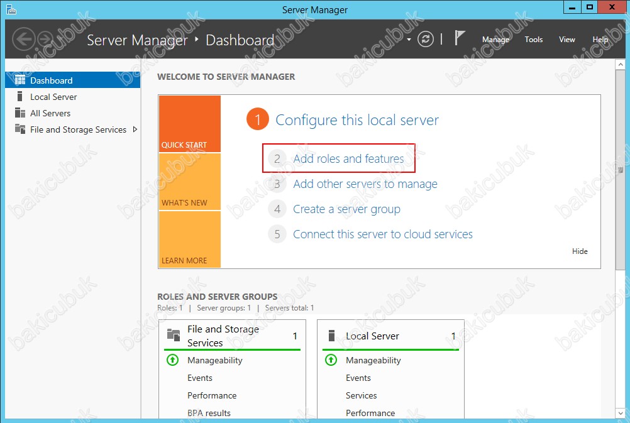Open Services in Local Server tile
The height and width of the screenshot is (423, 630).
[361, 395]
